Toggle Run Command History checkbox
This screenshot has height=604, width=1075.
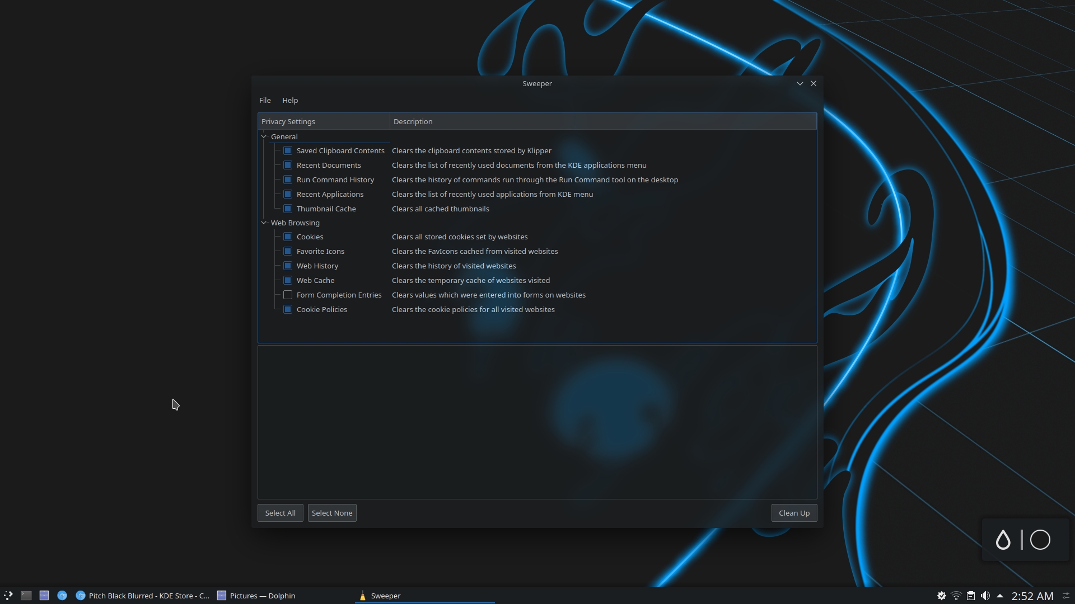[x=288, y=180]
